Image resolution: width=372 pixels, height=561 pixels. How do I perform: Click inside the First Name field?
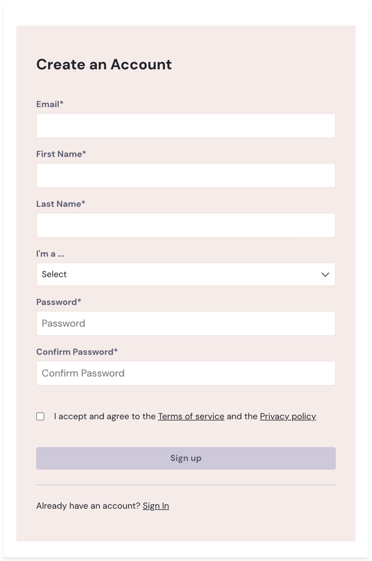tap(186, 175)
